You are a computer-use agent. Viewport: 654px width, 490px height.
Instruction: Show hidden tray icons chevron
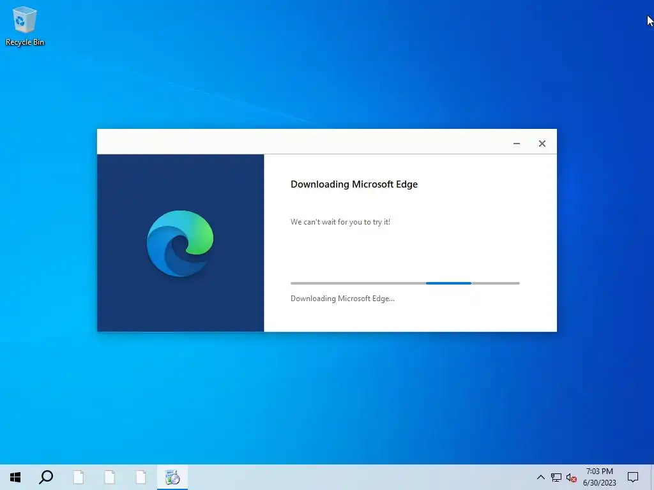click(x=540, y=477)
